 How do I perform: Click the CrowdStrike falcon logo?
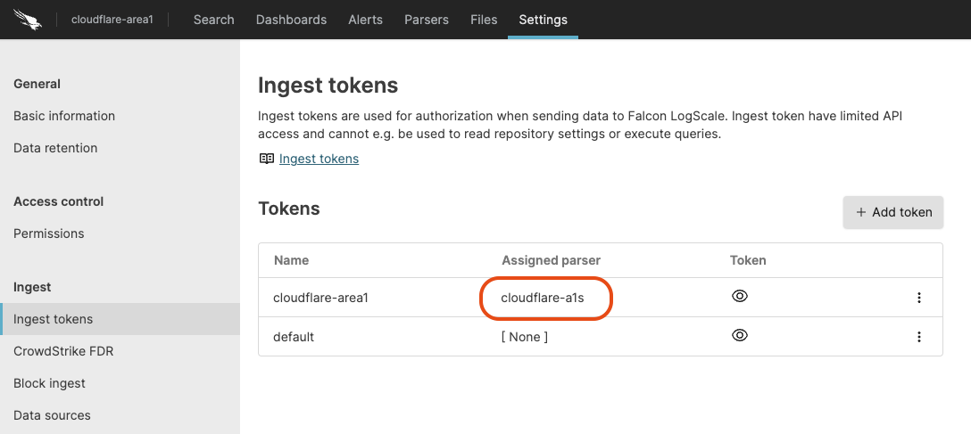pos(28,20)
